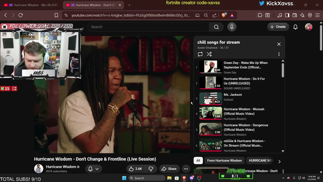Screen dimensions: 323x182
Task: Open YouTube notifications bell
Action: coord(295,27)
